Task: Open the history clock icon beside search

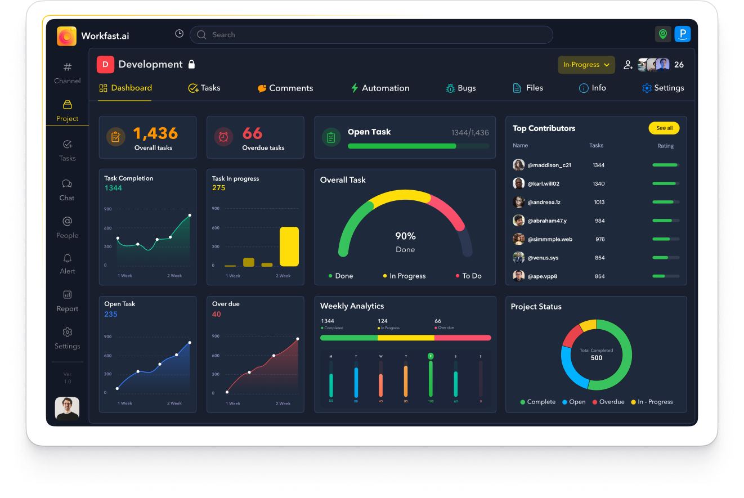Action: tap(179, 34)
